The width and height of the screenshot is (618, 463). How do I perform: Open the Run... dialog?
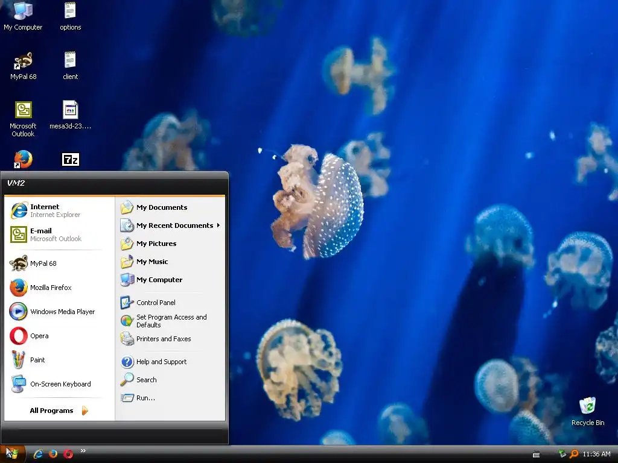pyautogui.click(x=170, y=398)
